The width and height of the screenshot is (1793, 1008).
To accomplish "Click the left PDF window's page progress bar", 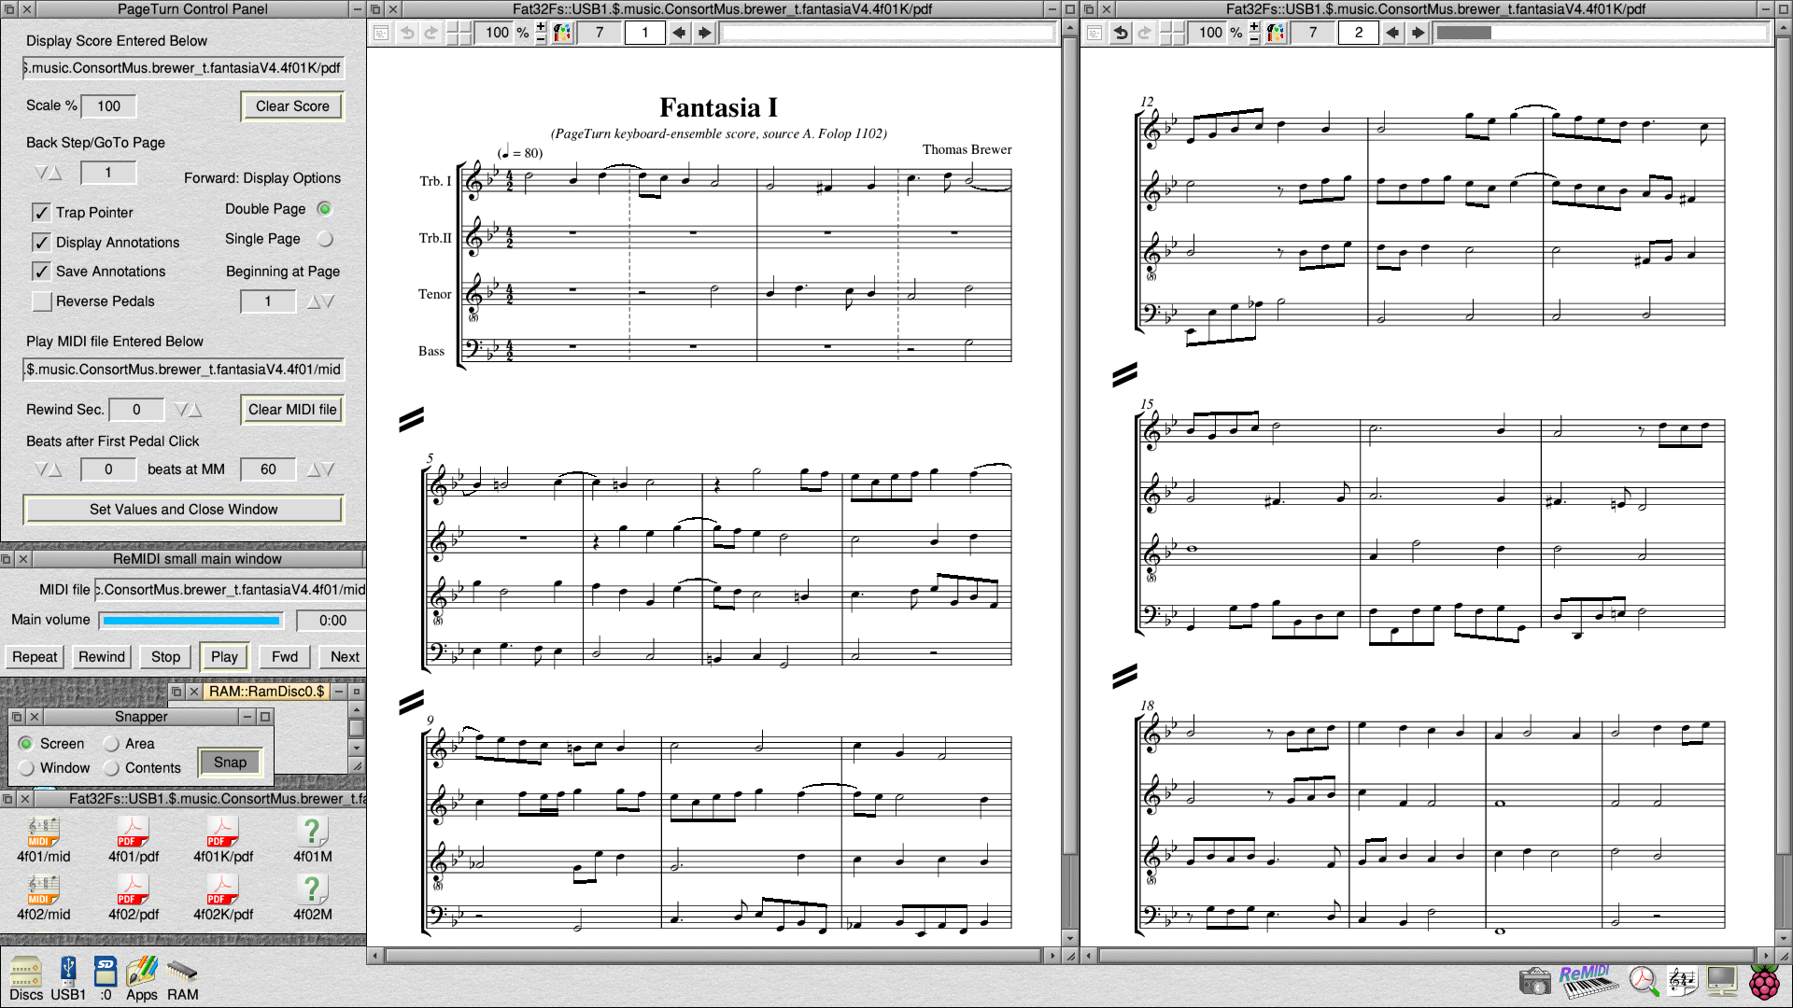I will point(887,33).
